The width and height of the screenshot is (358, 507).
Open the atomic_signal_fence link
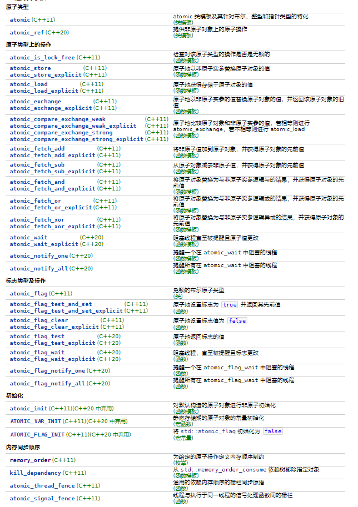[x=42, y=499]
